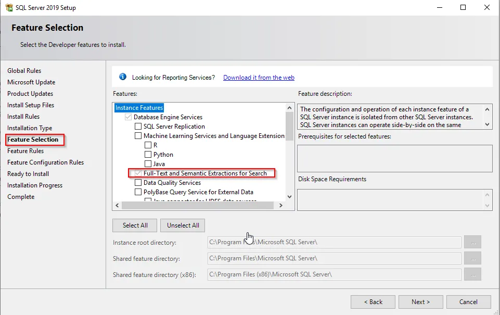500x315 pixels.
Task: Cancel the SQL Server setup
Action: 469,302
